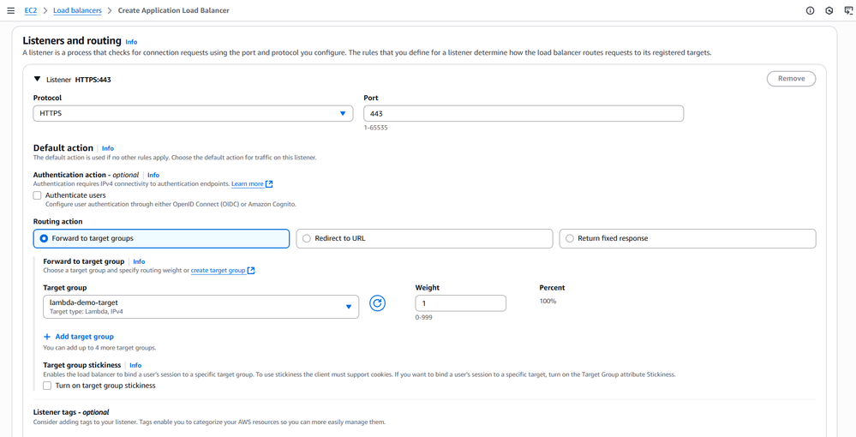Refresh the target group list
856x437 pixels.
[x=377, y=303]
